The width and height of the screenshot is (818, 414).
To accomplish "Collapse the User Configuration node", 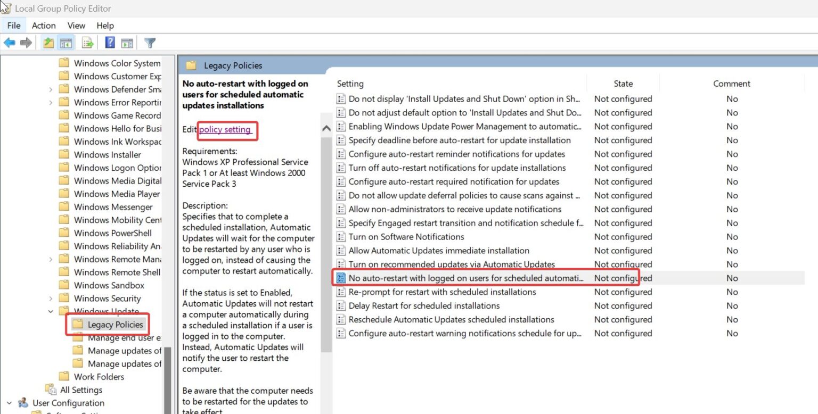I will 9,403.
